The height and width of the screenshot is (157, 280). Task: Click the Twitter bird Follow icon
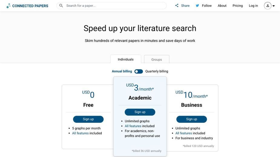[197, 5]
